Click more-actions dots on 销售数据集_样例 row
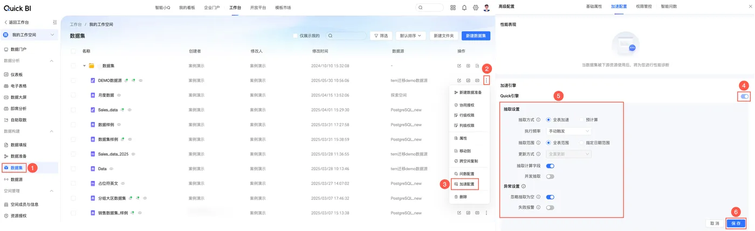Screen dimensions: 755x231 (486, 213)
